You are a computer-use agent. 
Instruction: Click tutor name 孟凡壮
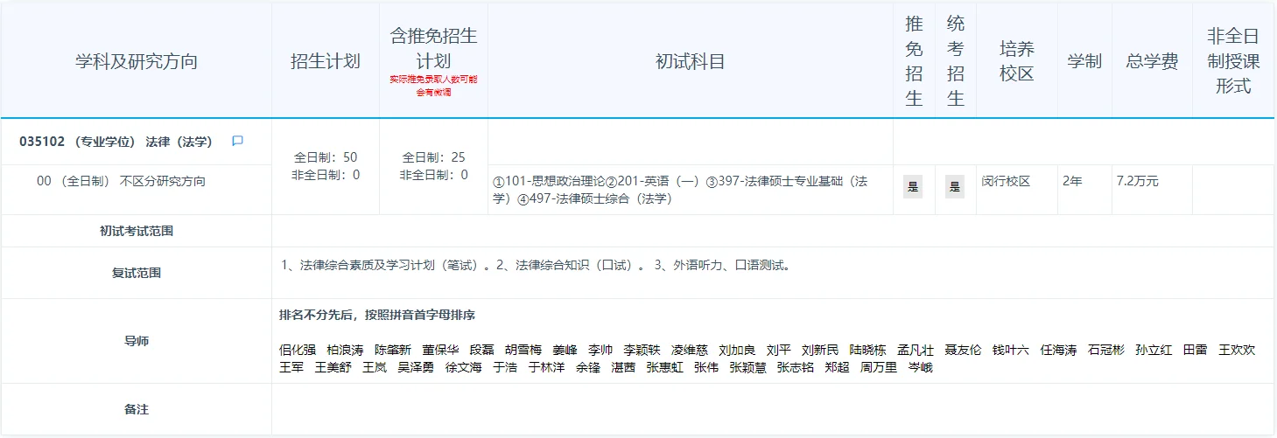[x=916, y=350]
